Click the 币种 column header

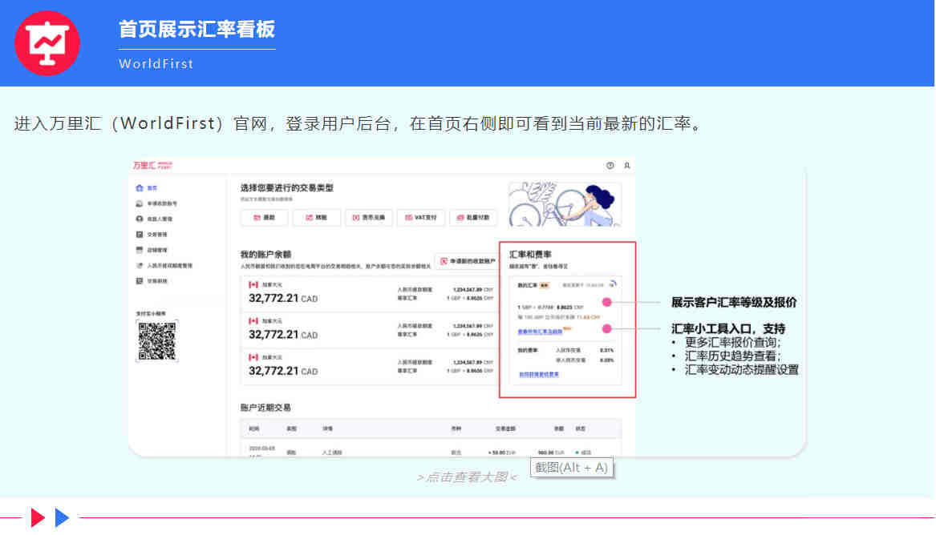coord(456,429)
